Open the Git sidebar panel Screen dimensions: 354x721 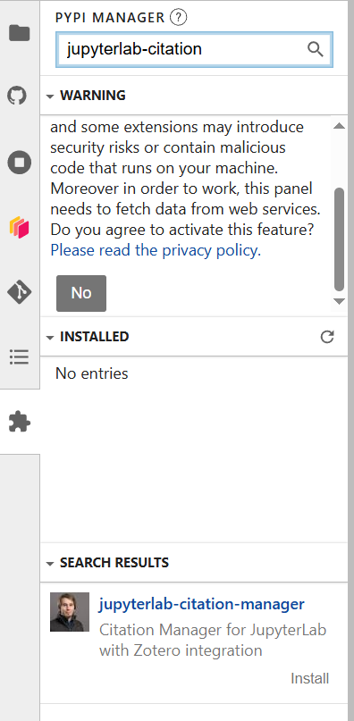click(x=20, y=292)
